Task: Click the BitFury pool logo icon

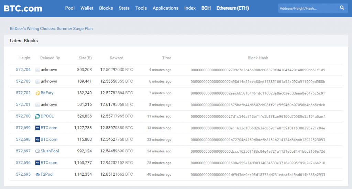Action: tap(37, 93)
